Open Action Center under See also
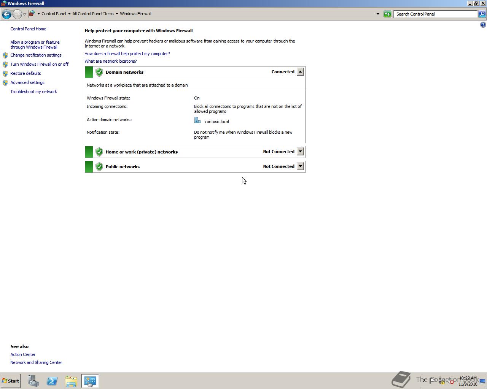The height and width of the screenshot is (389, 487). [x=23, y=354]
